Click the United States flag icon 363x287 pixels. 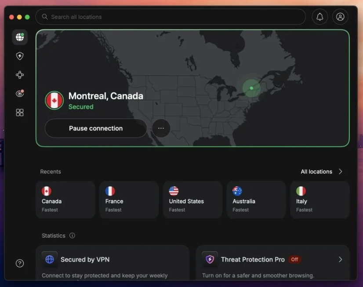click(174, 191)
